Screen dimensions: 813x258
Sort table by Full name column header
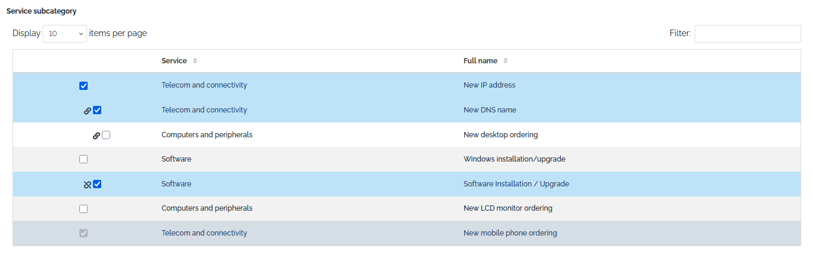[x=480, y=61]
